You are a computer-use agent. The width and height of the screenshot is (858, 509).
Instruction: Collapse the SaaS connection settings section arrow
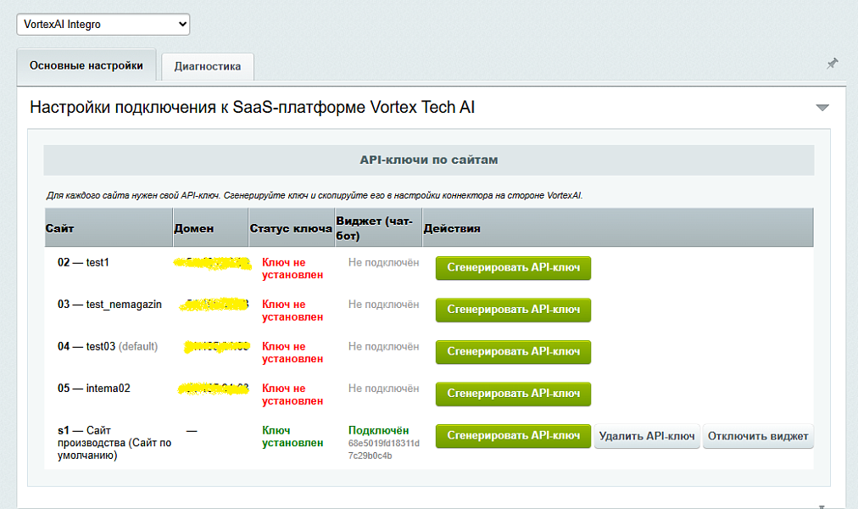[822, 107]
